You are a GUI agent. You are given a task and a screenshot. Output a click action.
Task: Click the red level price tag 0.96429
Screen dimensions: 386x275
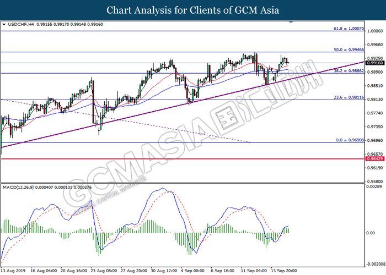(375, 159)
